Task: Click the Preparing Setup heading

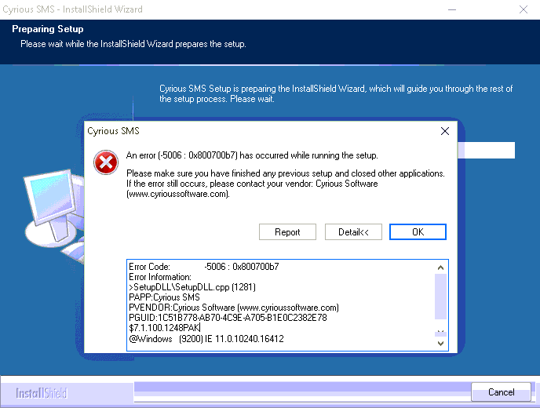Action: (x=48, y=29)
